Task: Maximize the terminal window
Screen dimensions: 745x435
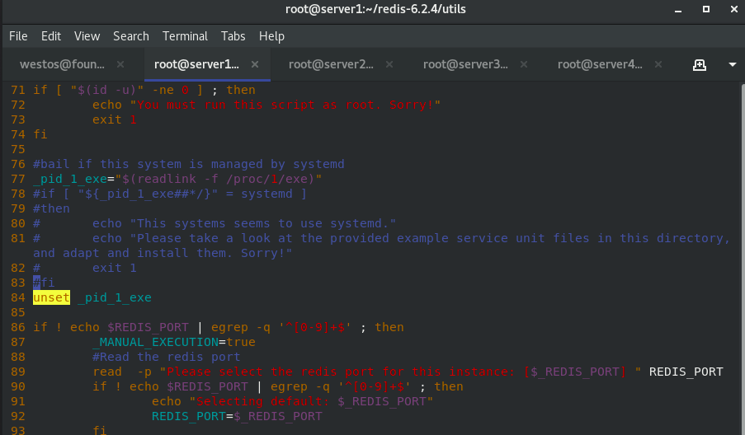Action: (706, 9)
